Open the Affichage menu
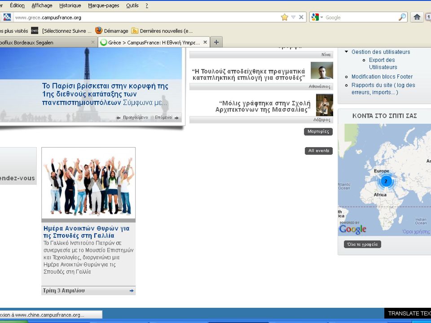This screenshot has width=431, height=323. coord(42,5)
